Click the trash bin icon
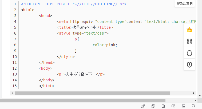The height and width of the screenshot is (109, 202). coord(163,106)
